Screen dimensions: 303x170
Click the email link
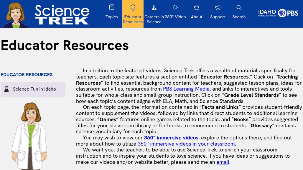[223, 162]
